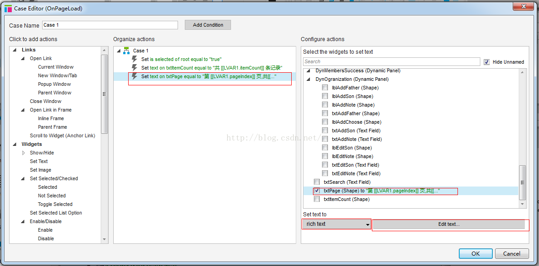This screenshot has width=539, height=266.
Task: Click the Edit text... button
Action: pyautogui.click(x=449, y=224)
